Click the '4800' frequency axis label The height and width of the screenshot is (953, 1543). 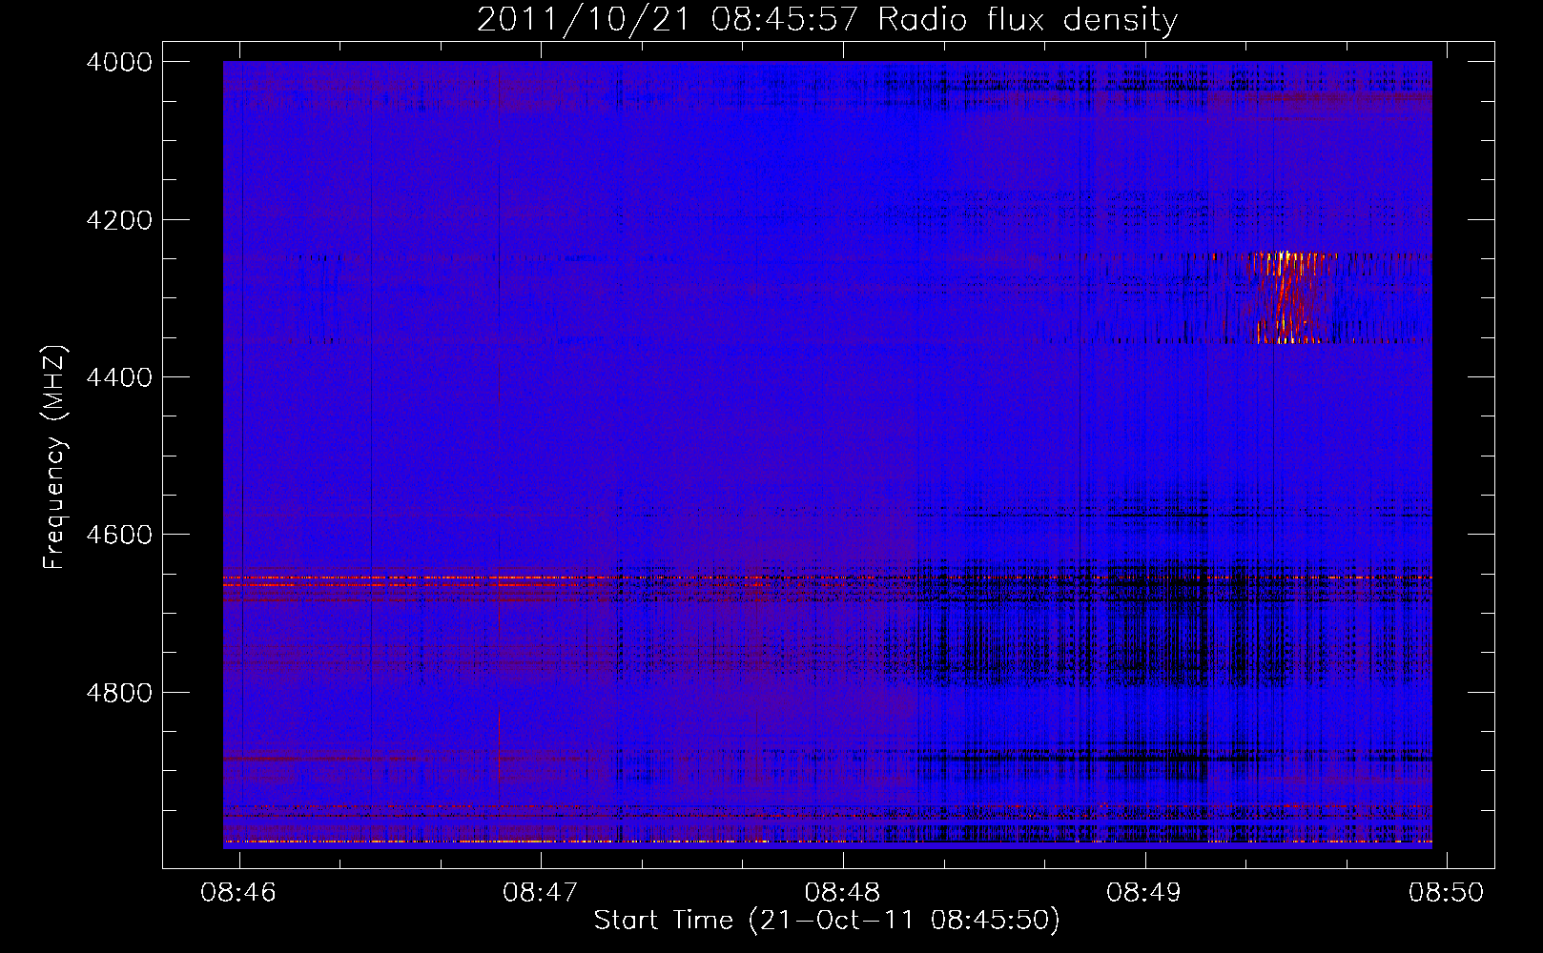(x=118, y=693)
